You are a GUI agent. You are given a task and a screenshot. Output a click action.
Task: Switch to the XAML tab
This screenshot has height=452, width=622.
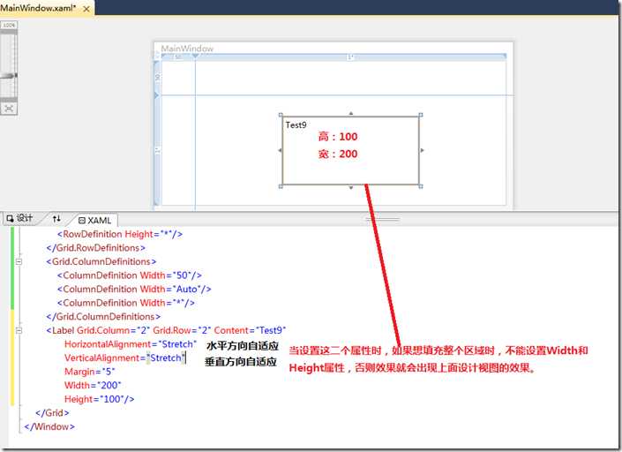pos(94,220)
